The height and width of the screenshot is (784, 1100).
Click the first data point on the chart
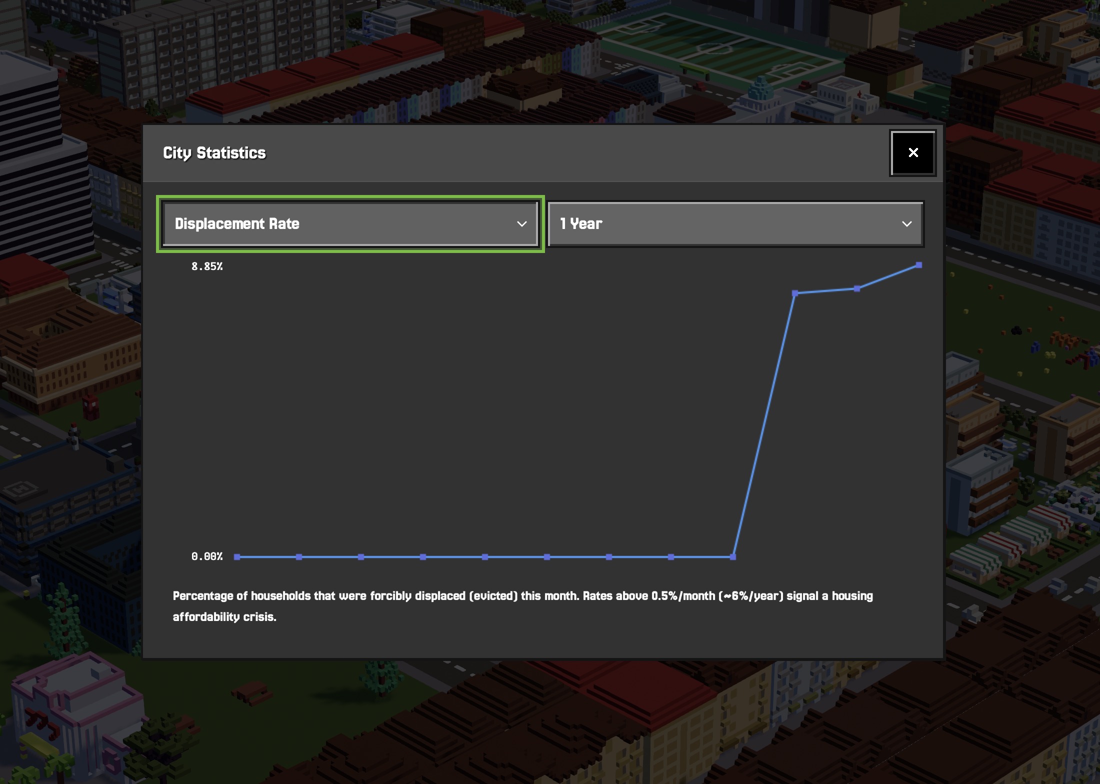click(237, 556)
